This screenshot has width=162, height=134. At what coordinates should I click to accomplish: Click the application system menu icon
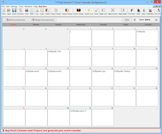coord(3,2)
